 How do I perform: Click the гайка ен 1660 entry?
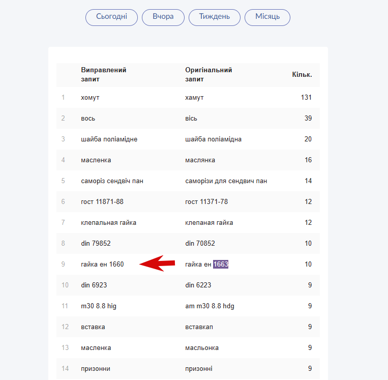[102, 264]
